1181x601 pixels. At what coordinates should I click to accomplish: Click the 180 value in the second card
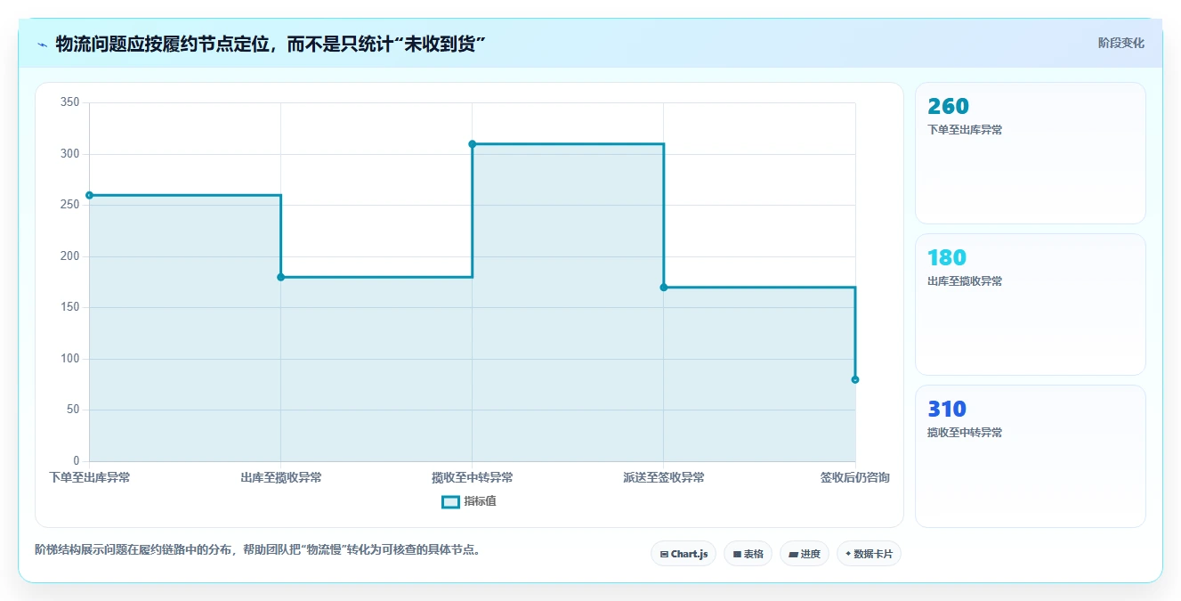click(947, 258)
